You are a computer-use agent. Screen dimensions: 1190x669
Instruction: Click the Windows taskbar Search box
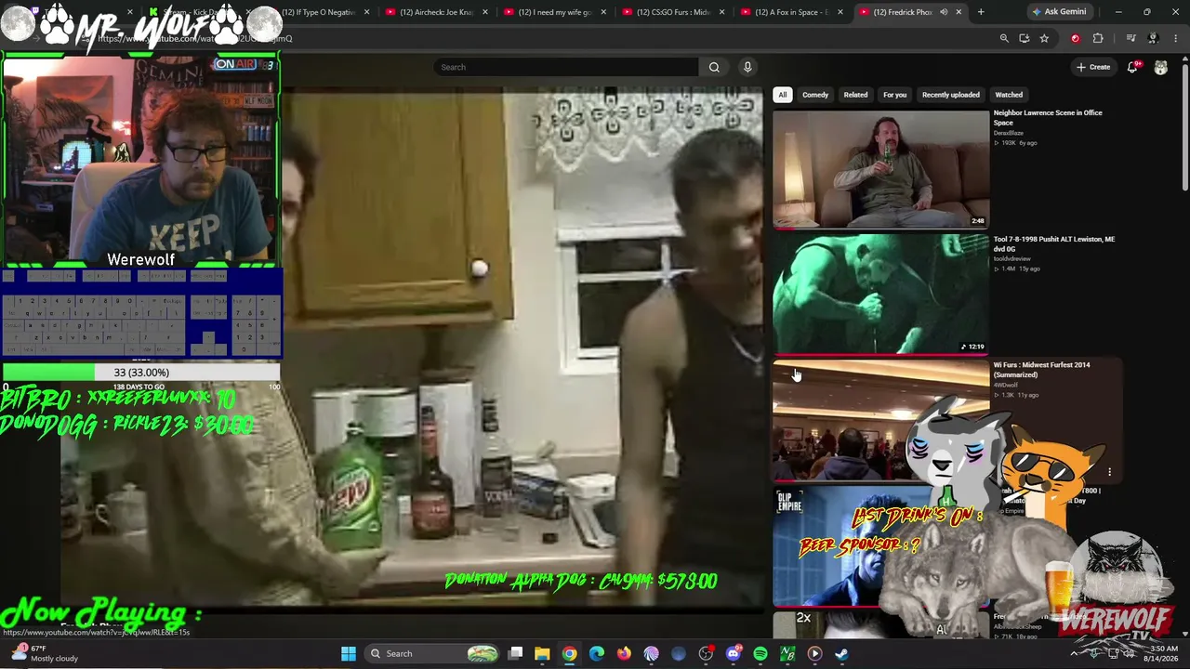click(x=432, y=653)
